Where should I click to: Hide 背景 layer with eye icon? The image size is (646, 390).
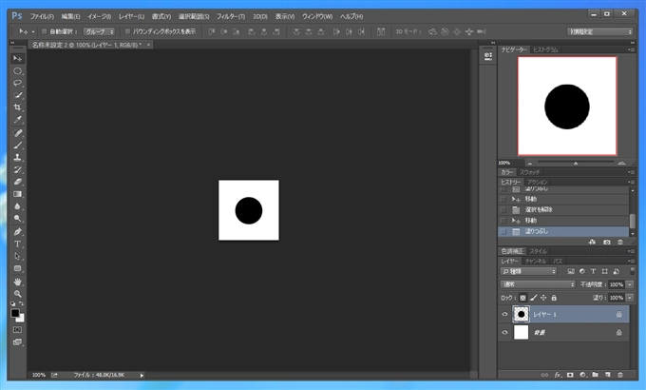[504, 332]
